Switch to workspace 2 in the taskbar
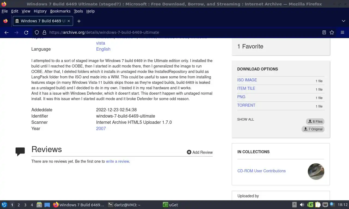349x209 pixels. pos(19,205)
